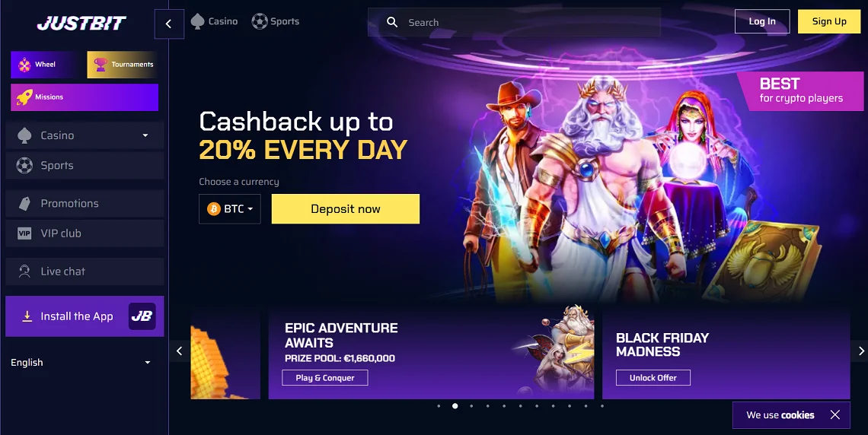Open the Missions rocket tile
Image resolution: width=868 pixels, height=435 pixels.
(85, 97)
